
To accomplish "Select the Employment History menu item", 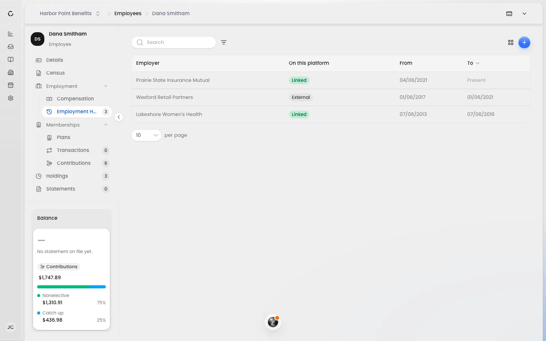I will coord(77,112).
